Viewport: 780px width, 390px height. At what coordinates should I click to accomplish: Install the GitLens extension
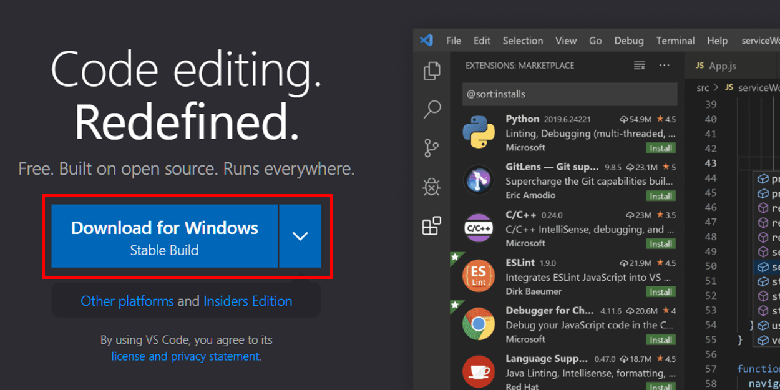(x=660, y=196)
